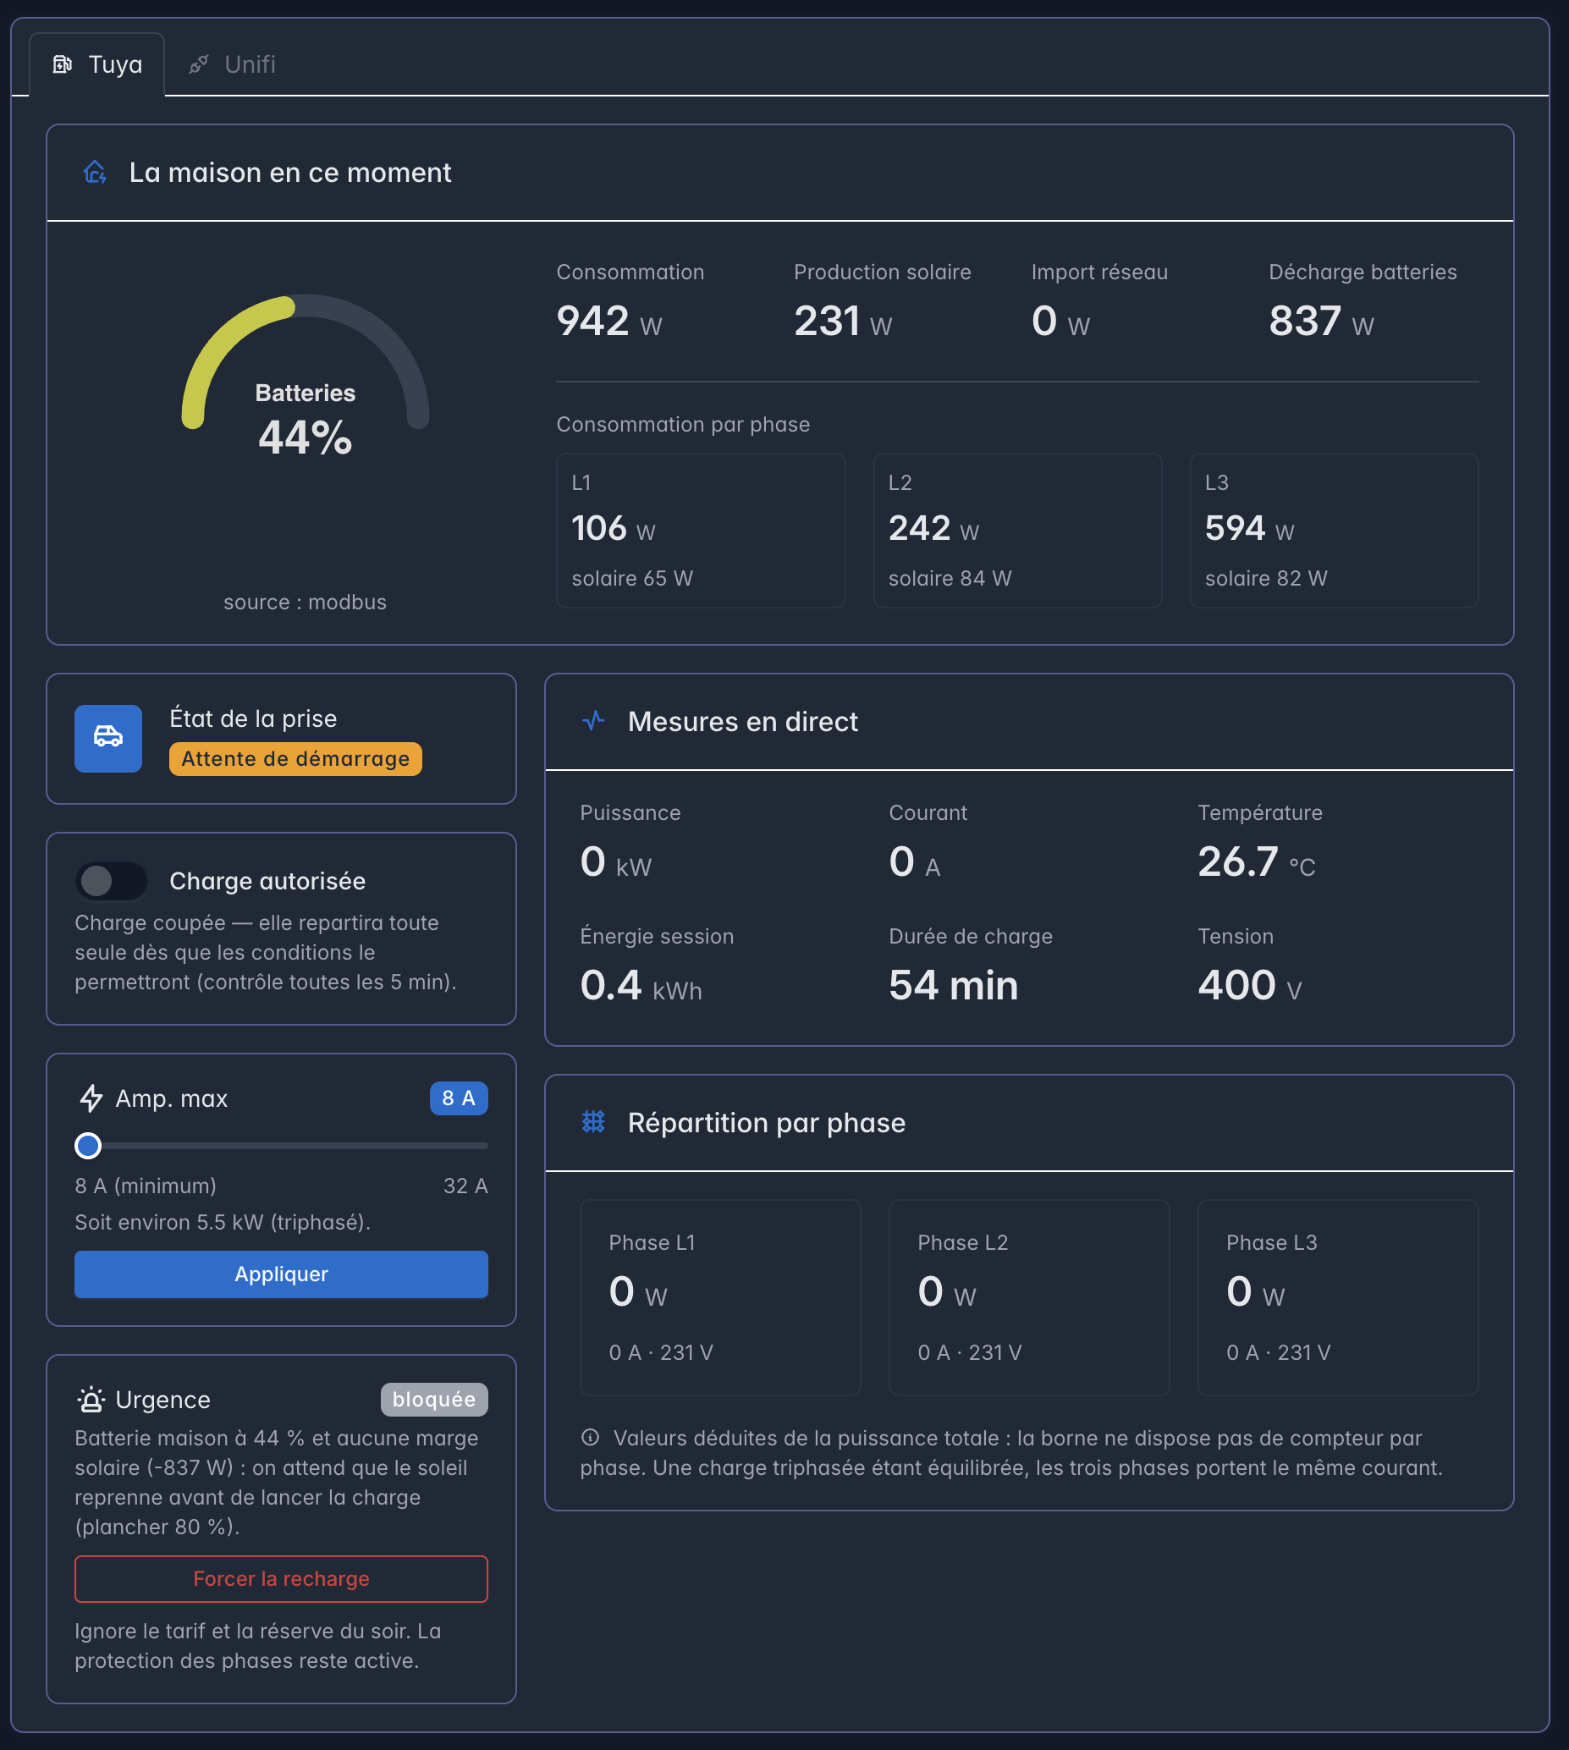Select the L3 consumption phase card
Image resolution: width=1569 pixels, height=1750 pixels.
[x=1334, y=531]
